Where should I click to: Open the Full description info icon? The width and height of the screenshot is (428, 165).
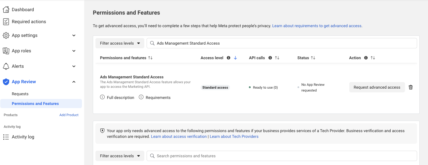102,97
